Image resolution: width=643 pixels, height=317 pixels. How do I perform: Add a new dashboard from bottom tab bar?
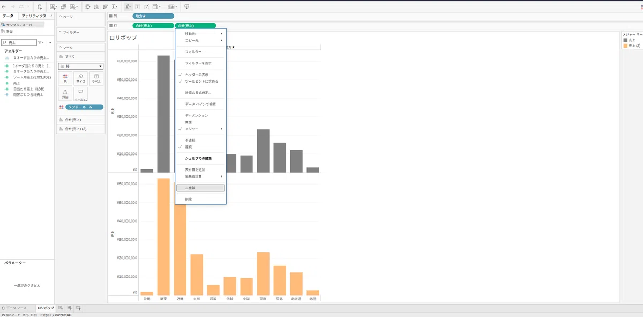(x=70, y=308)
